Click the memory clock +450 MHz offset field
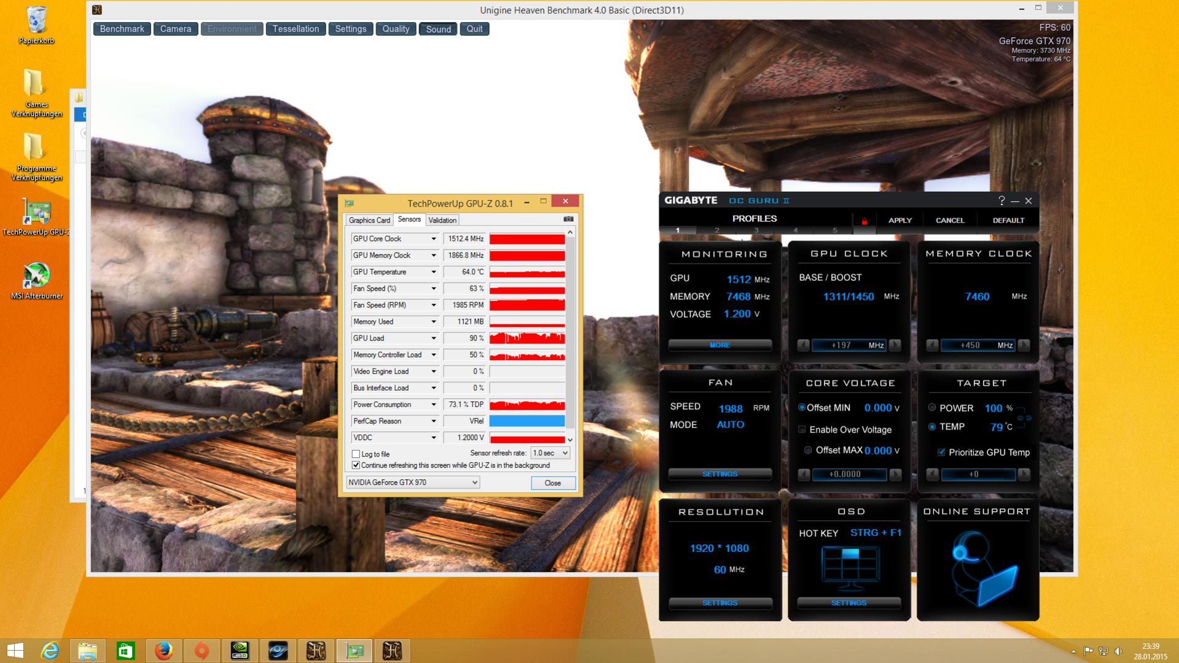The image size is (1179, 663). pos(978,345)
